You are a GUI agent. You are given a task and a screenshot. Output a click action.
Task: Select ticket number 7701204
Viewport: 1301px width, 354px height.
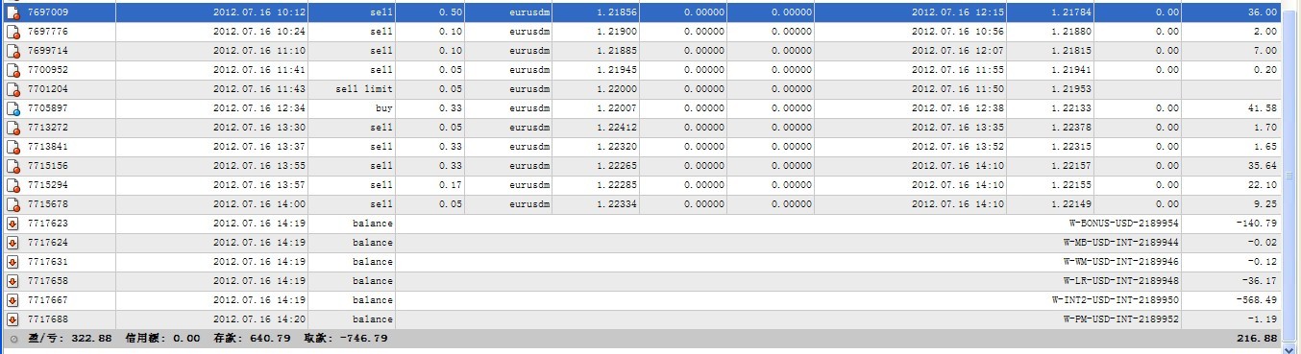tap(48, 89)
